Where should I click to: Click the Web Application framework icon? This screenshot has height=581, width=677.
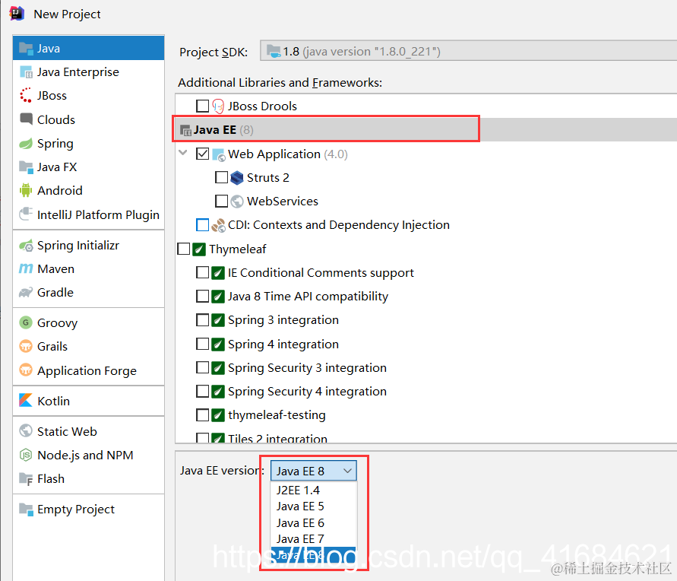click(219, 154)
